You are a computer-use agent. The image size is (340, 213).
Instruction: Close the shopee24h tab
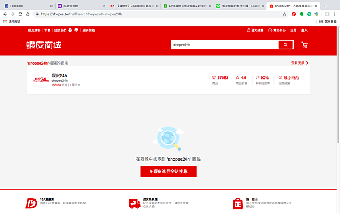(x=316, y=6)
